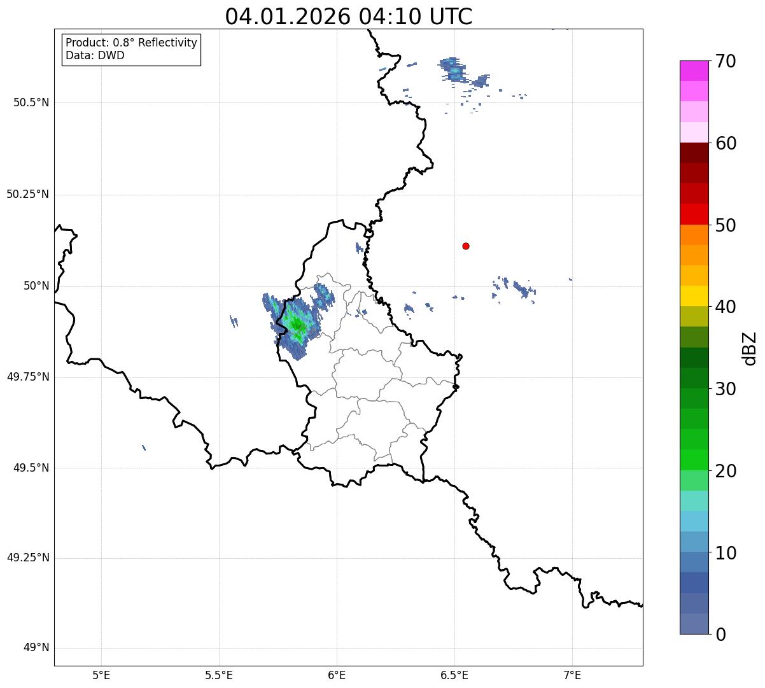Click the radar echo cluster near top
This screenshot has width=765, height=688.
click(453, 69)
